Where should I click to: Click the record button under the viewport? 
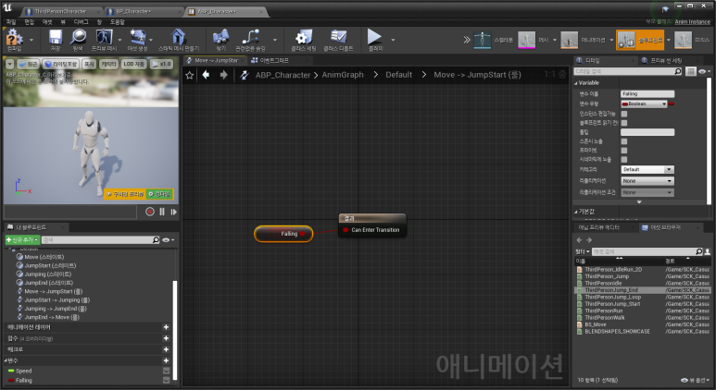coord(150,212)
